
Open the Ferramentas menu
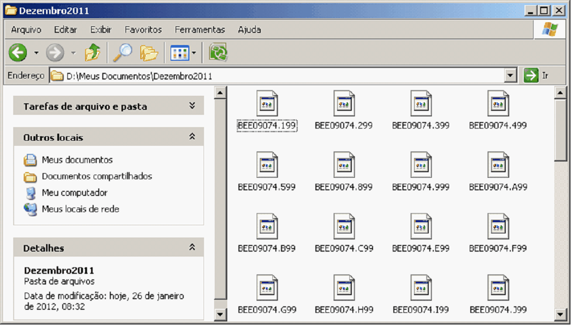click(x=199, y=30)
